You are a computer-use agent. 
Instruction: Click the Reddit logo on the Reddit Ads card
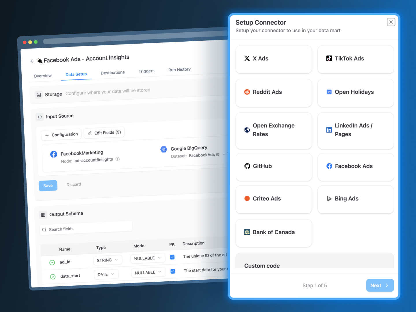click(247, 92)
